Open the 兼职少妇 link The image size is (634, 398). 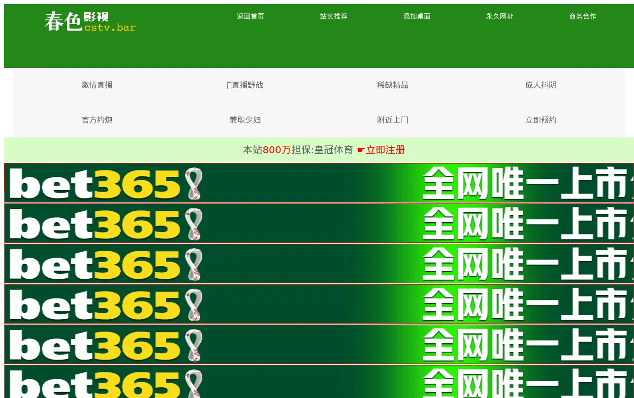point(245,120)
